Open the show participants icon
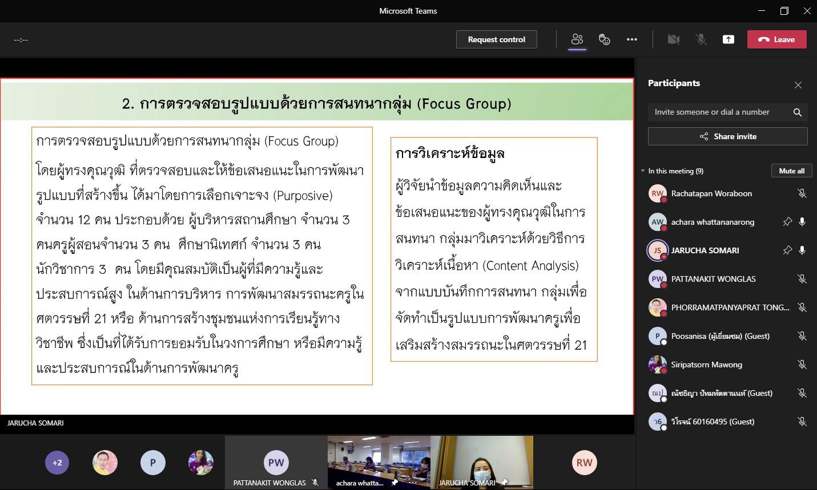The image size is (817, 490). pos(577,39)
